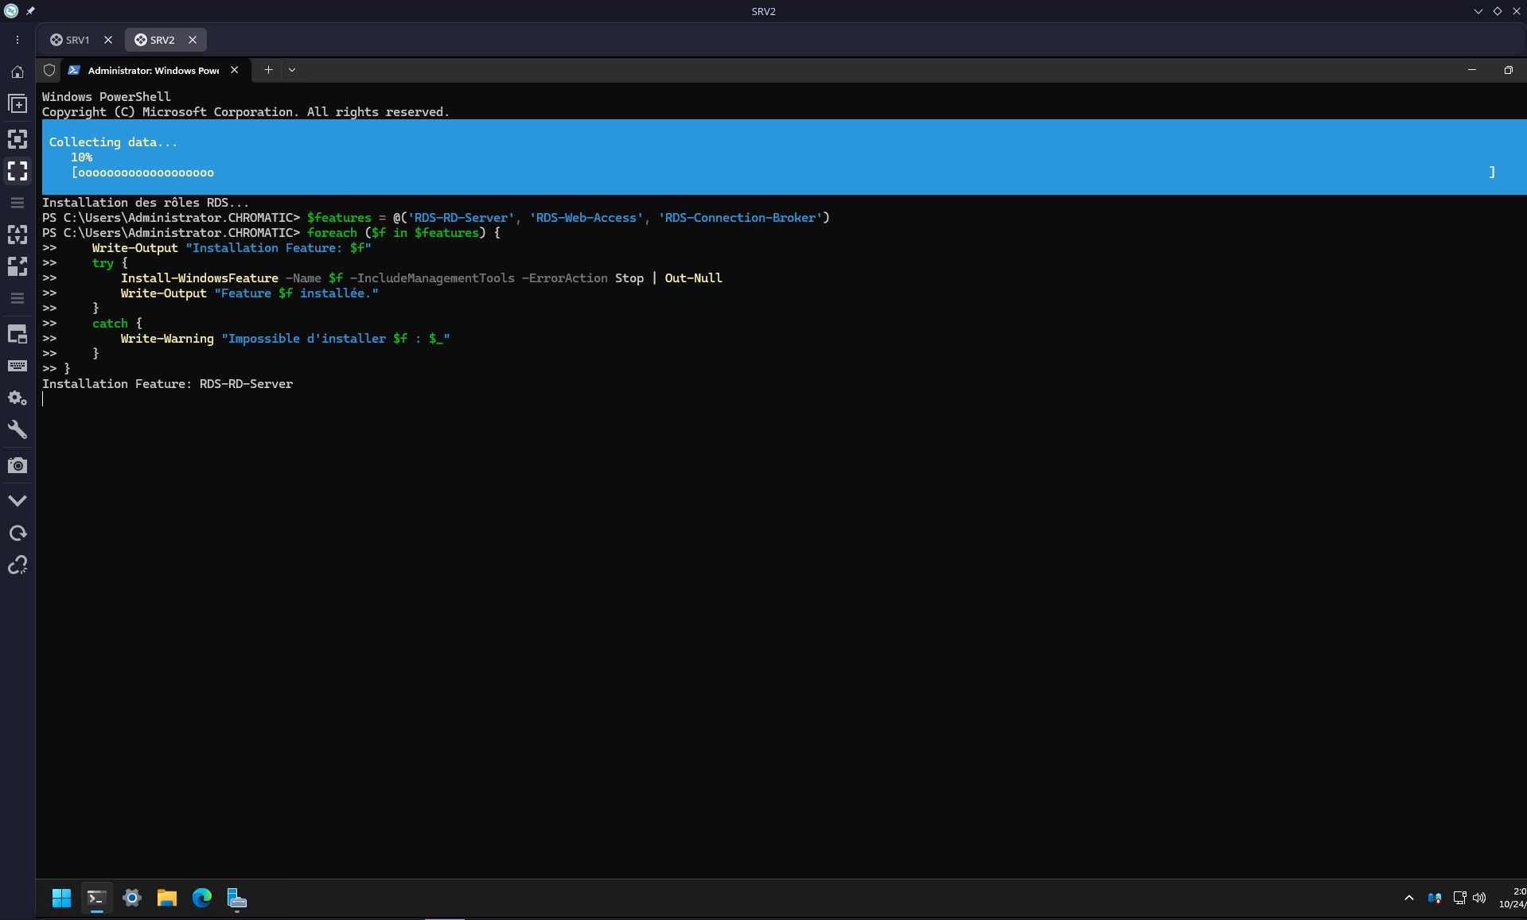Click the reconnect circular arrow icon
Image resolution: width=1527 pixels, height=920 pixels.
pyautogui.click(x=18, y=533)
